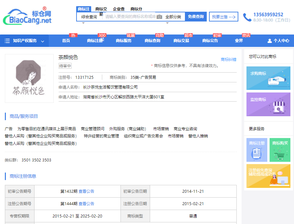Select the 商业专业咨询 service item
The height and width of the screenshot is (224, 294).
pos(185,129)
